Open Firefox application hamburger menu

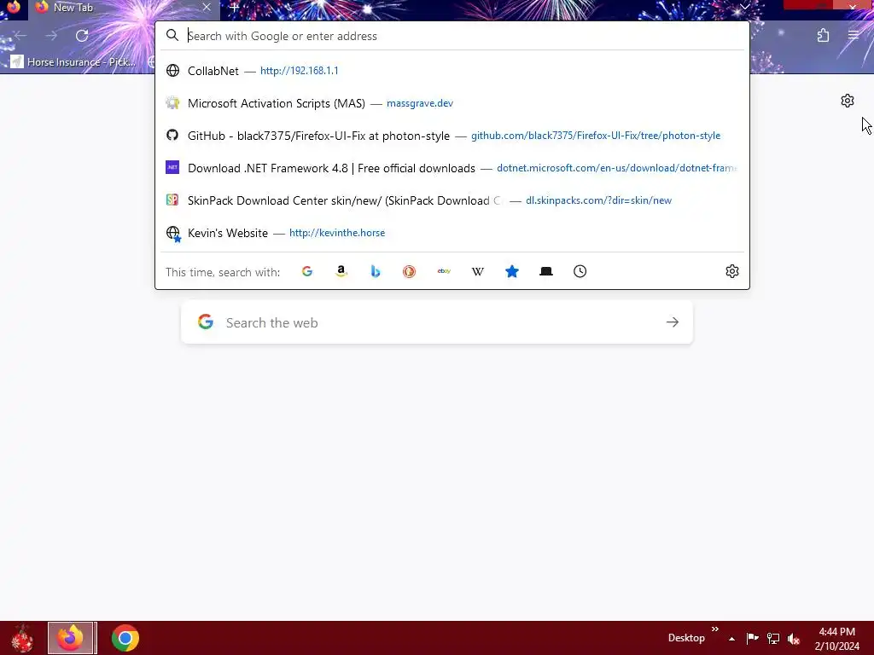(854, 36)
